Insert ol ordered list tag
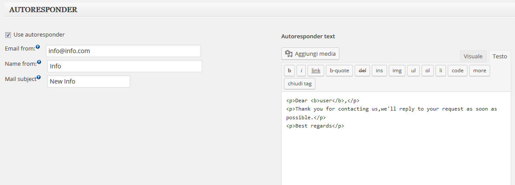The height and width of the screenshot is (185, 515). click(428, 71)
